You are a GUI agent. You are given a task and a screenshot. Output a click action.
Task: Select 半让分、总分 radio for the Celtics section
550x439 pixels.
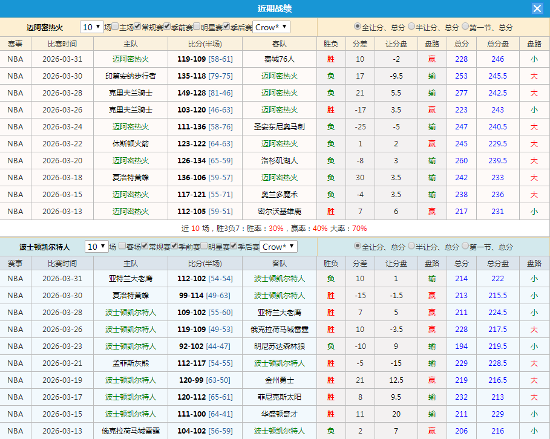pyautogui.click(x=410, y=247)
